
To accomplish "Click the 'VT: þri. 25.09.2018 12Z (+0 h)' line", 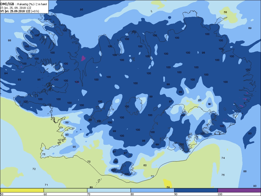I will tap(20, 11).
